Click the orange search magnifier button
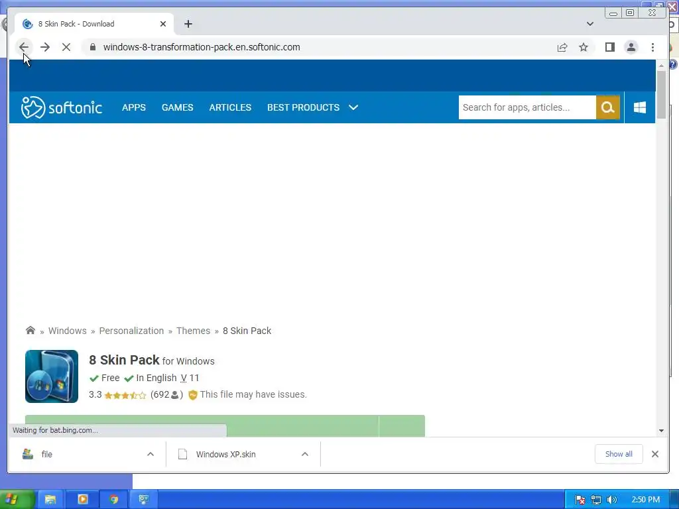The height and width of the screenshot is (509, 679). (x=608, y=107)
